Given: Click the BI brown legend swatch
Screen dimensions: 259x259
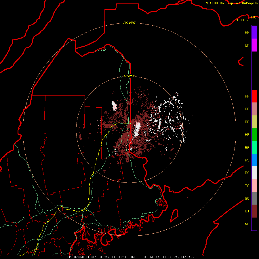Looking at the screenshot, I should pos(254,211).
